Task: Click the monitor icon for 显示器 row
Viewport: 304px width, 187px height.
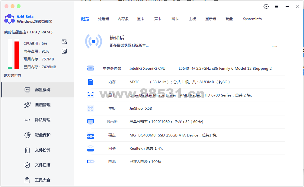Action: (x=91, y=121)
